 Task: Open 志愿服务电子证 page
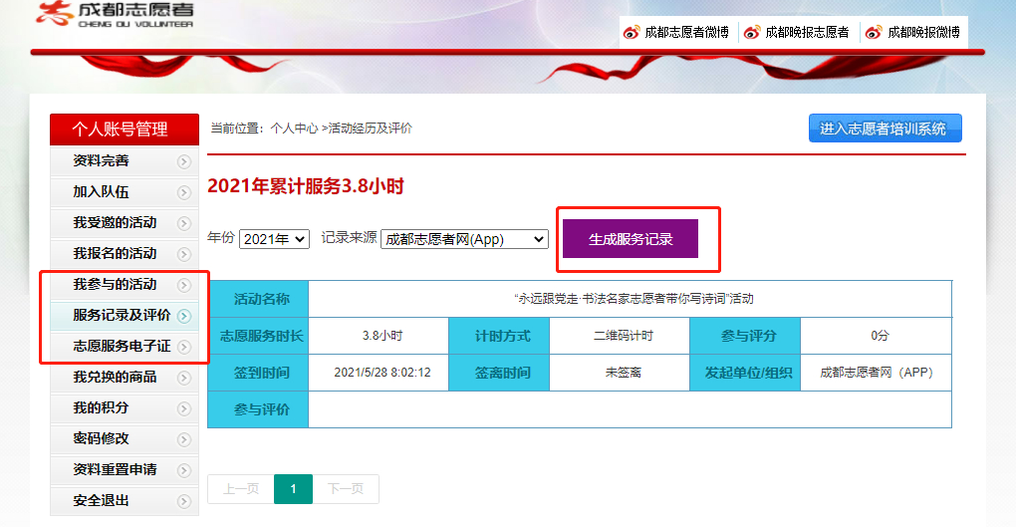[125, 346]
